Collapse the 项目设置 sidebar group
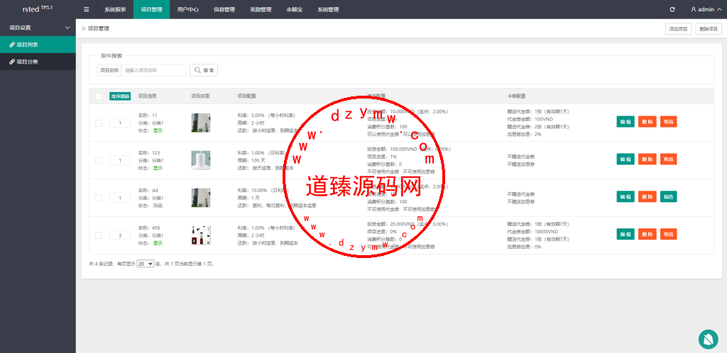The image size is (727, 353). 38,28
